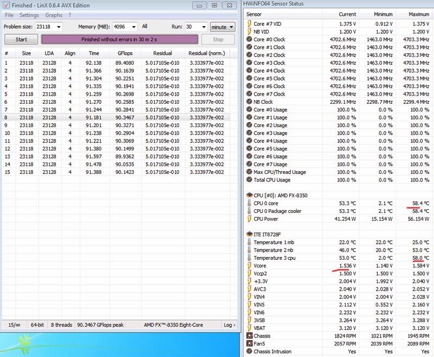Click the lightning icon beside CPU Power
The width and height of the screenshot is (434, 357).
[x=250, y=218]
